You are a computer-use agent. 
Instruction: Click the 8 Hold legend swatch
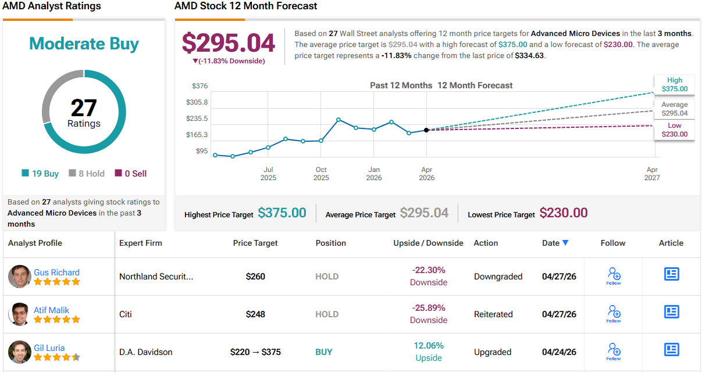[x=73, y=173]
